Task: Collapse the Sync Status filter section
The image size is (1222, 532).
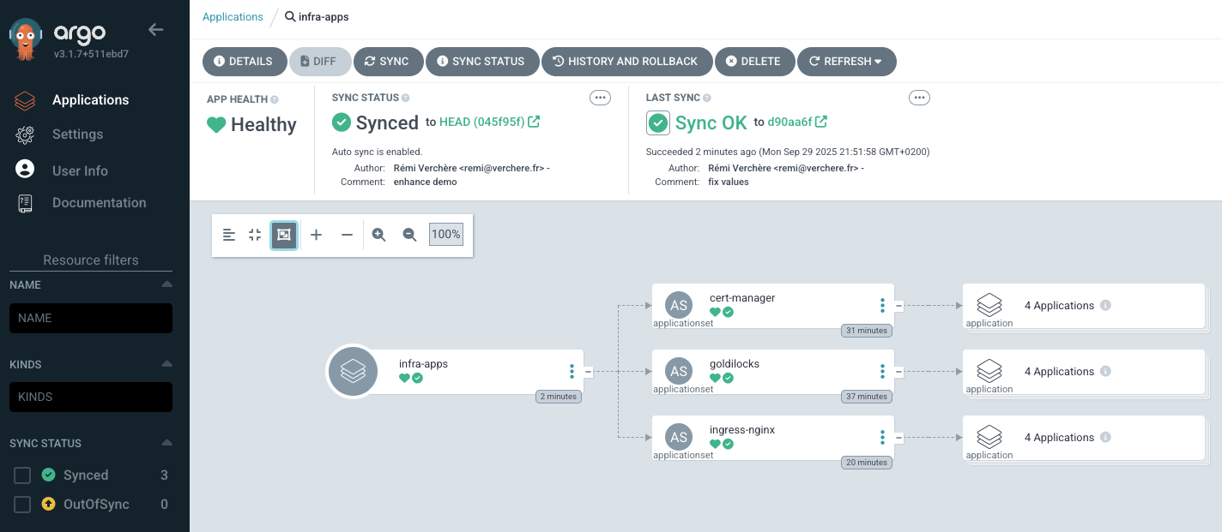Action: (x=166, y=443)
